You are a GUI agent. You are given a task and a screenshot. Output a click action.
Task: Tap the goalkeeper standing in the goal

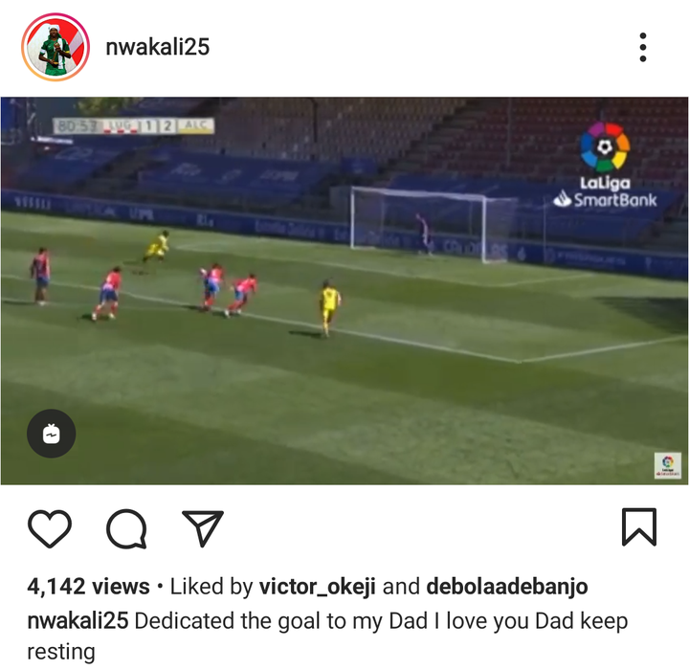point(423,234)
